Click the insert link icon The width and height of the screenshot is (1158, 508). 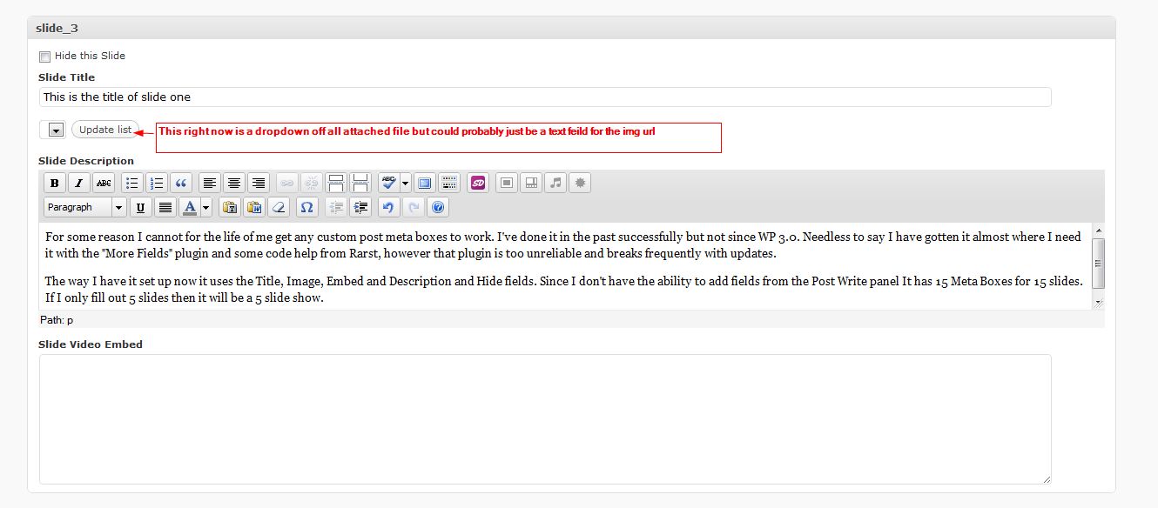(x=286, y=183)
